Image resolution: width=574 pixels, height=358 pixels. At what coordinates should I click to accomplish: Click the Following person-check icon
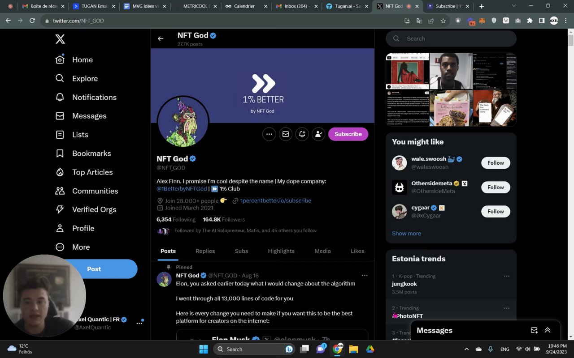click(x=318, y=134)
